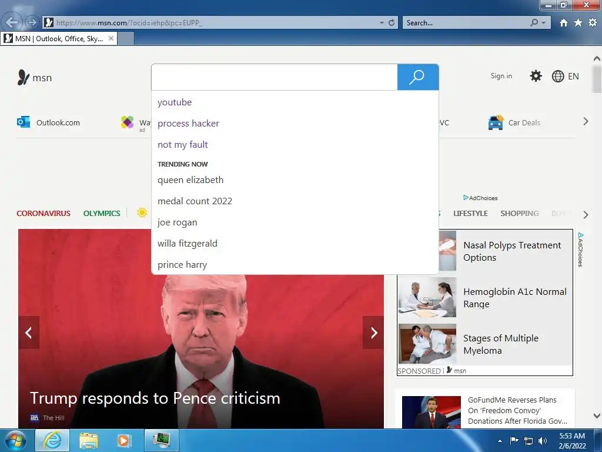Open Nasal Polyps Treatment Options ad
This screenshot has width=602, height=452.
click(x=512, y=251)
